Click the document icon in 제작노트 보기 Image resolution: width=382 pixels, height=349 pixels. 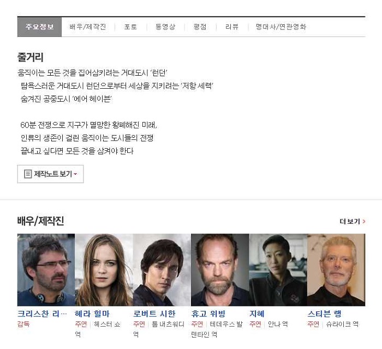click(x=28, y=174)
